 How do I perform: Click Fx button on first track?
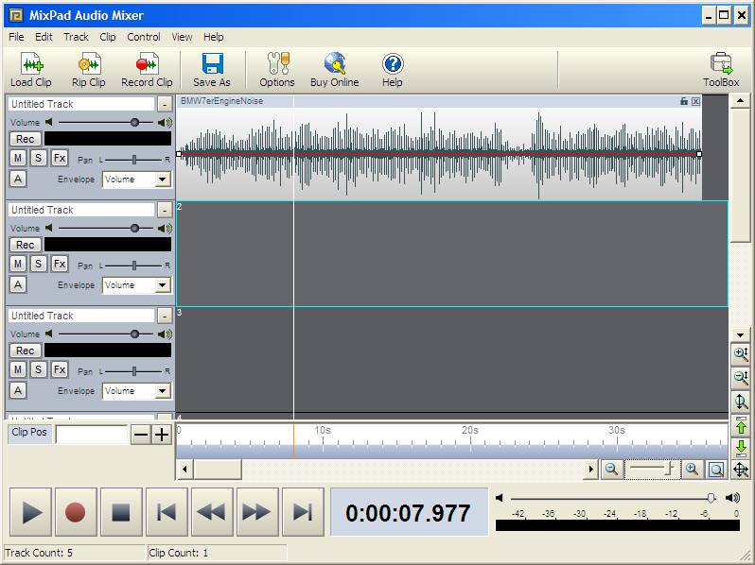point(59,158)
